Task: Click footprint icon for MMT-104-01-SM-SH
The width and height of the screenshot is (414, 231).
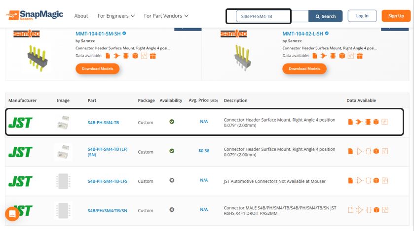Action: coord(126,56)
